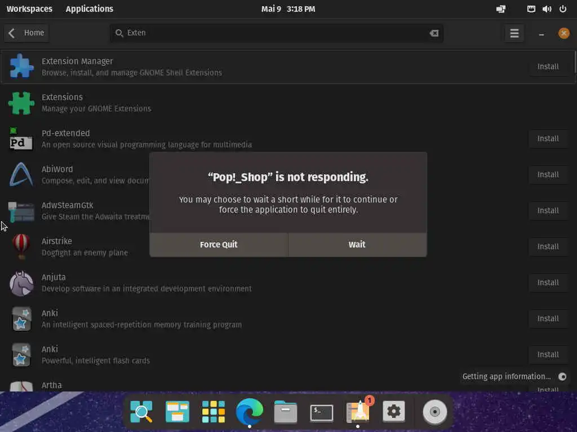
Task: Click the Anjuta description text
Action: (x=147, y=289)
